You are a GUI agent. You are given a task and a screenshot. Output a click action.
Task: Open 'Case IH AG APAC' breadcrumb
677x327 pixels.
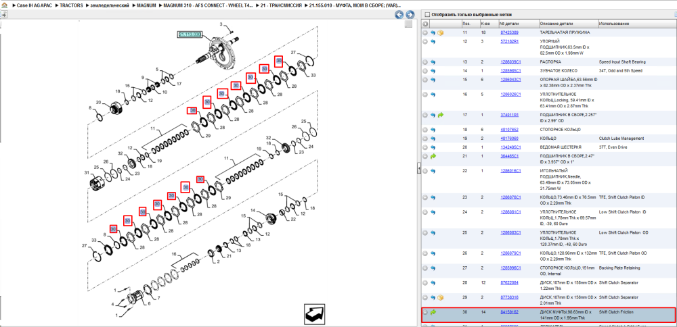pos(35,5)
